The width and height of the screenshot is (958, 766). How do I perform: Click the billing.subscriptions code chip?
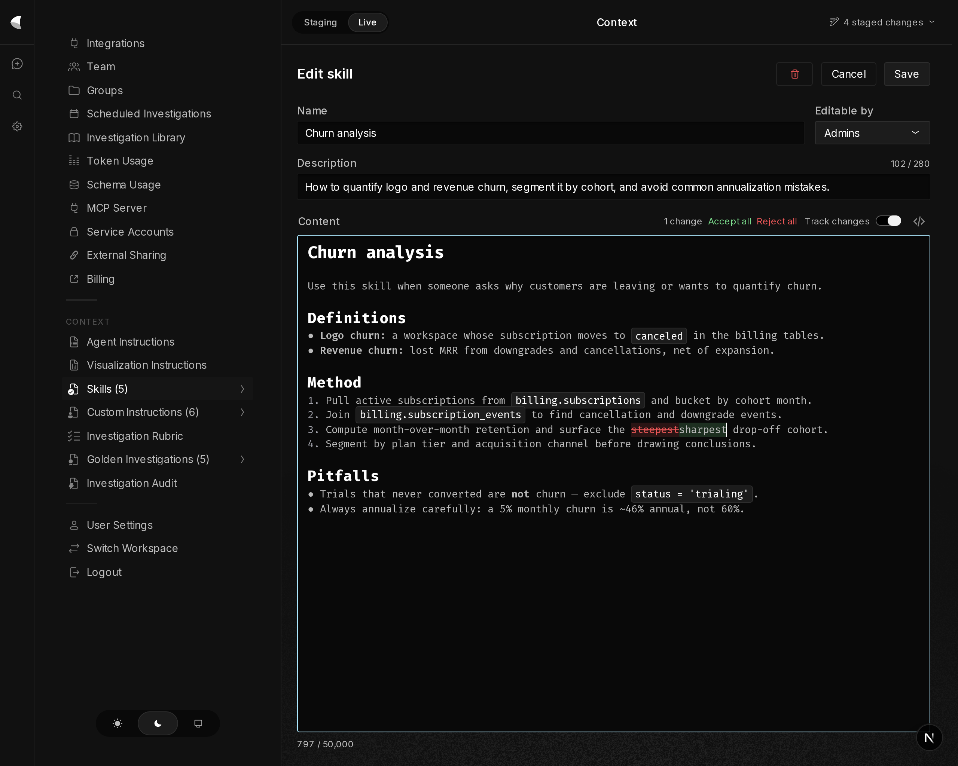tap(578, 400)
